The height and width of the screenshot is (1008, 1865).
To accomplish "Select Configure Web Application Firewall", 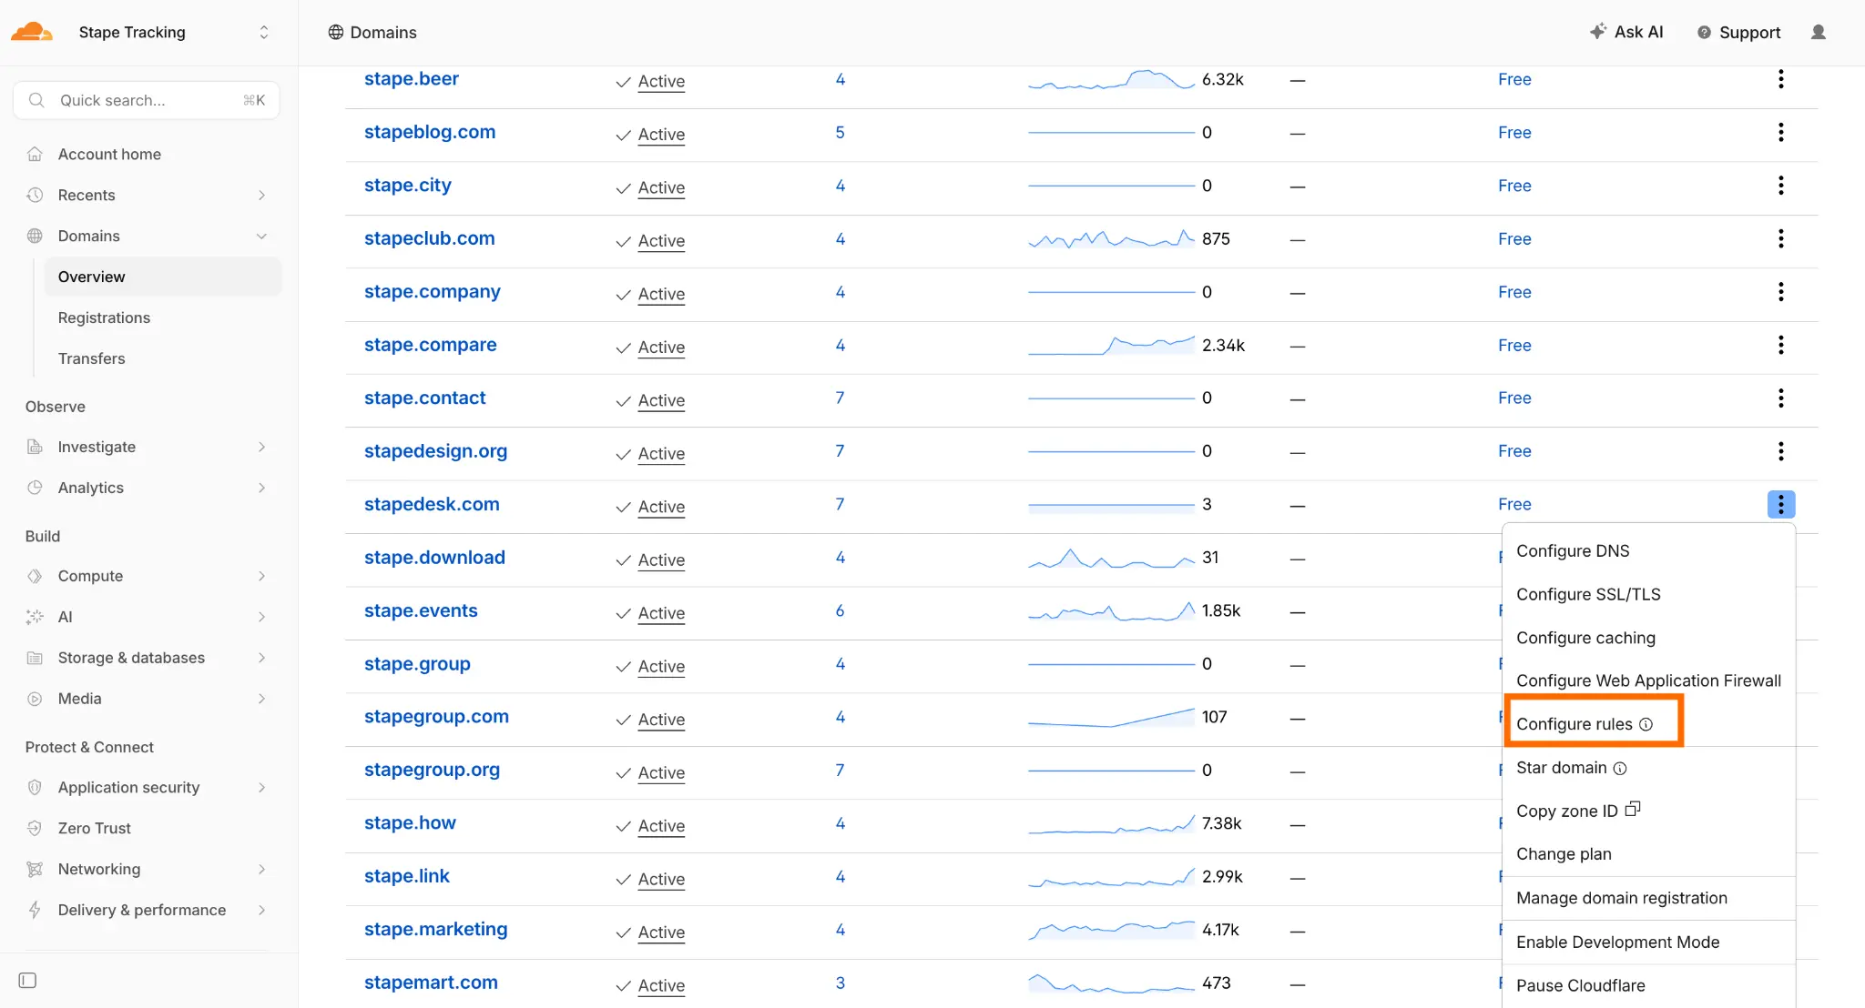I will pyautogui.click(x=1648, y=680).
